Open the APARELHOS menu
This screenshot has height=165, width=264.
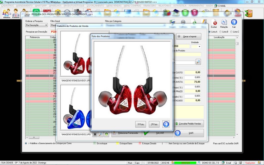pyautogui.click(x=55, y=6)
